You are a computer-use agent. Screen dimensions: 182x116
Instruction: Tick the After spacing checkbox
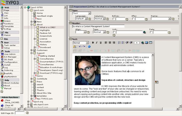[x=133, y=19]
